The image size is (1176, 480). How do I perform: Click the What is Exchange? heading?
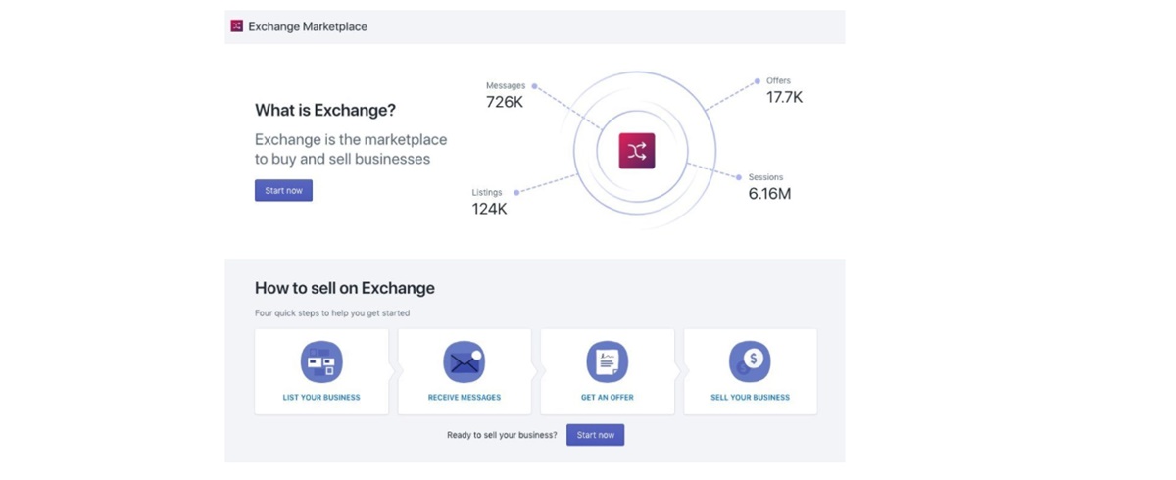[325, 111]
